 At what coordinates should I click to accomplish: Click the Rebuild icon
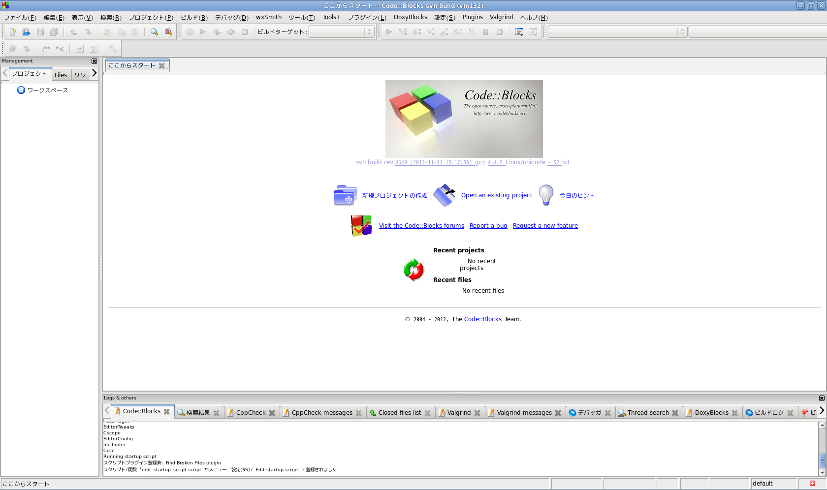click(x=231, y=32)
